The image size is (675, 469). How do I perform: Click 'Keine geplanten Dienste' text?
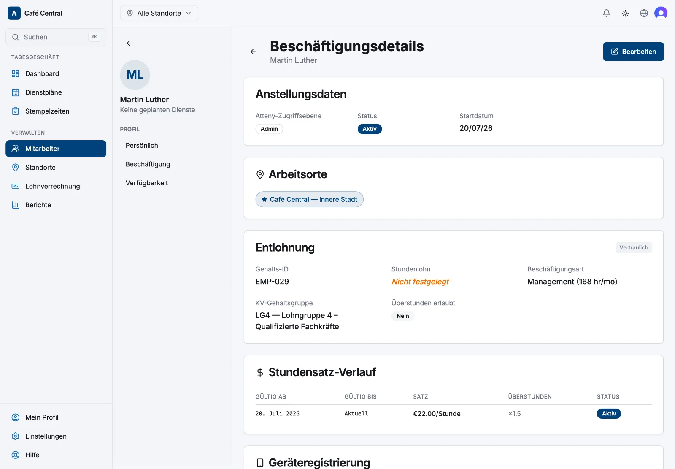tap(157, 110)
